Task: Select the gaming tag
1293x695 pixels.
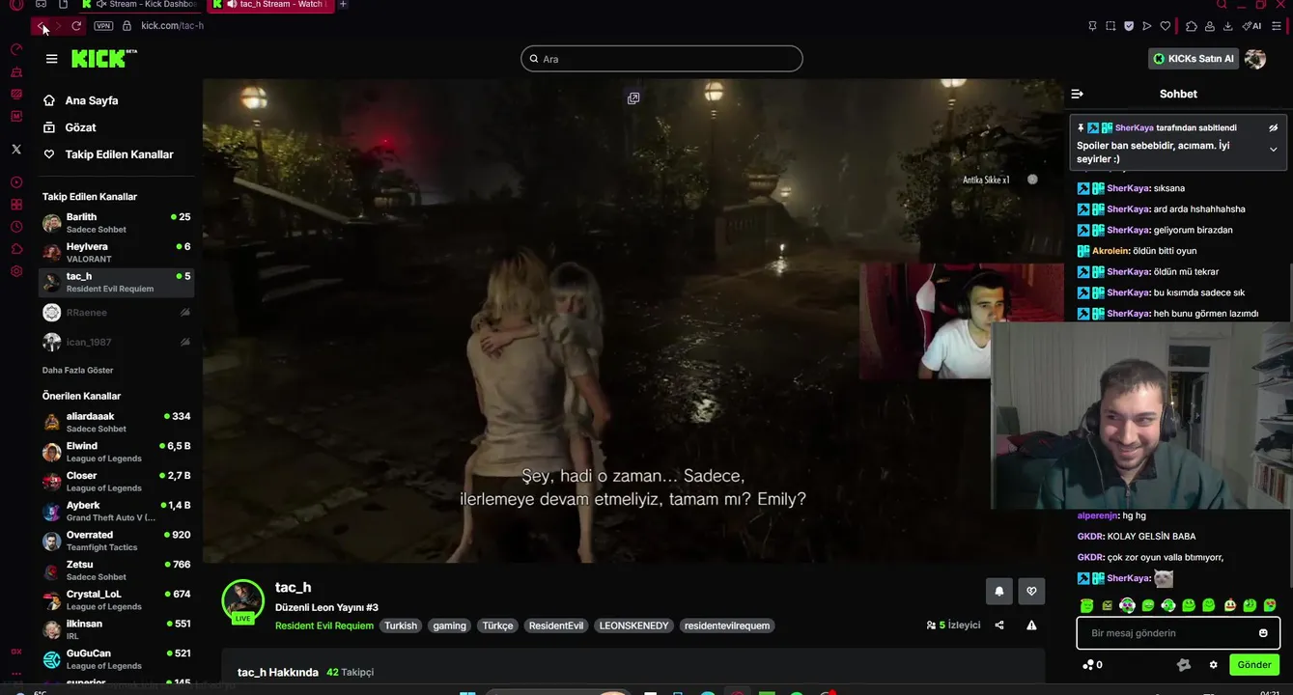Action: pyautogui.click(x=449, y=625)
